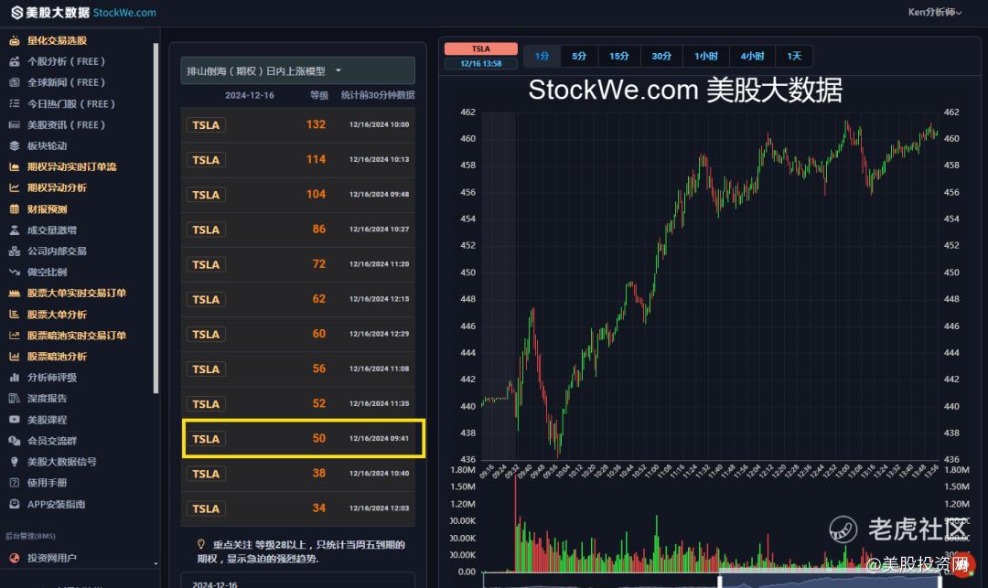
Task: Click timestamp 12/16/2024 11:20
Action: pyautogui.click(x=380, y=264)
